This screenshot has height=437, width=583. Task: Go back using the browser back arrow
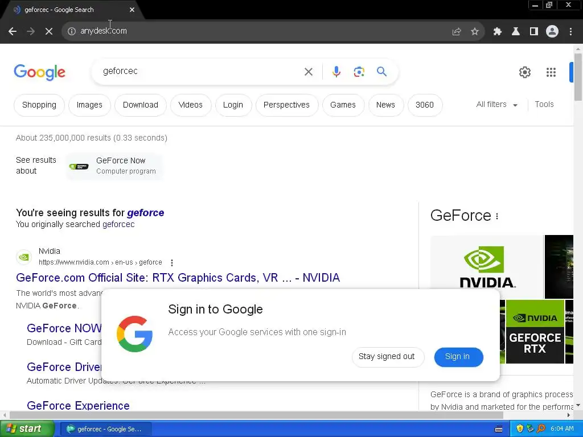point(13,31)
